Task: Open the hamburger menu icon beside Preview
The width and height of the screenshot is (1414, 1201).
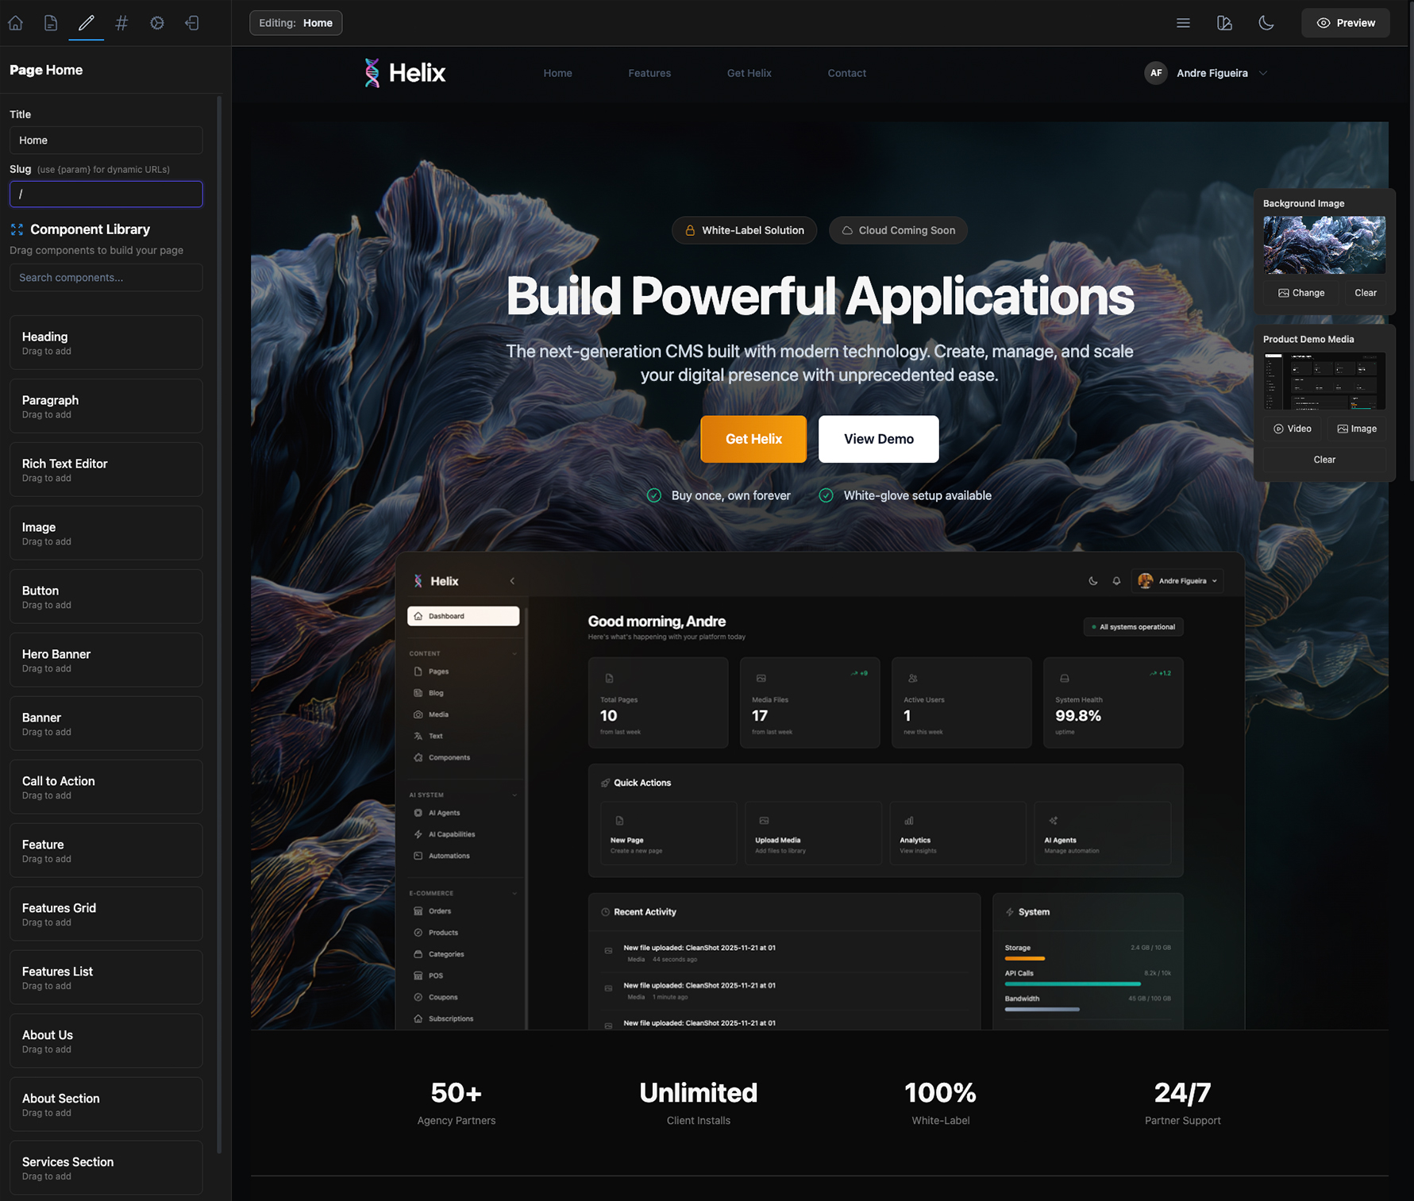Action: pos(1183,23)
